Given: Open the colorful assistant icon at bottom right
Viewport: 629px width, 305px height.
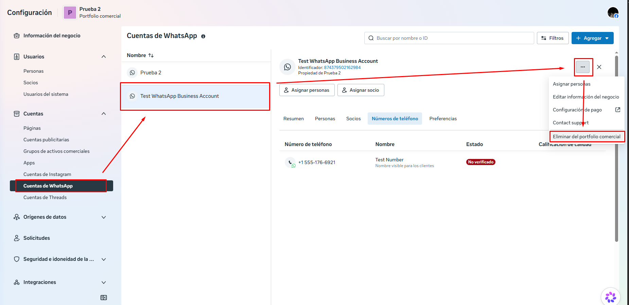Looking at the screenshot, I should [610, 297].
